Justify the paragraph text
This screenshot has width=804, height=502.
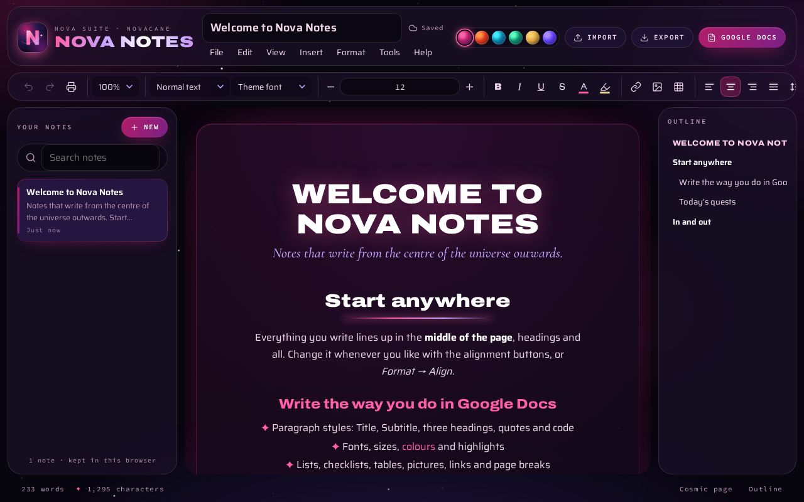[x=773, y=87]
